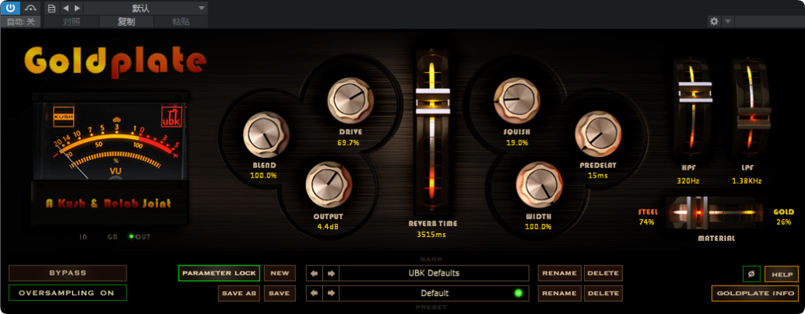Toggle Parameter Lock
Viewport: 805px width, 314px height.
click(x=219, y=273)
